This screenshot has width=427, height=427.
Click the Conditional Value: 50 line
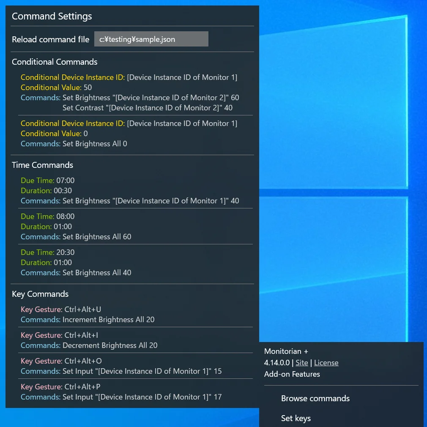56,88
